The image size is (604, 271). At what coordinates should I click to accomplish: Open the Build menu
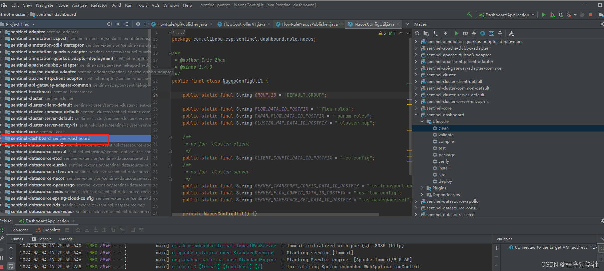click(116, 5)
